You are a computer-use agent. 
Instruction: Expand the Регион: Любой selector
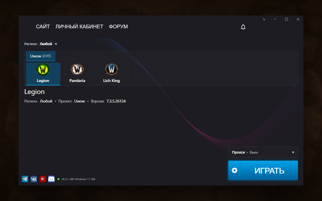(x=46, y=44)
